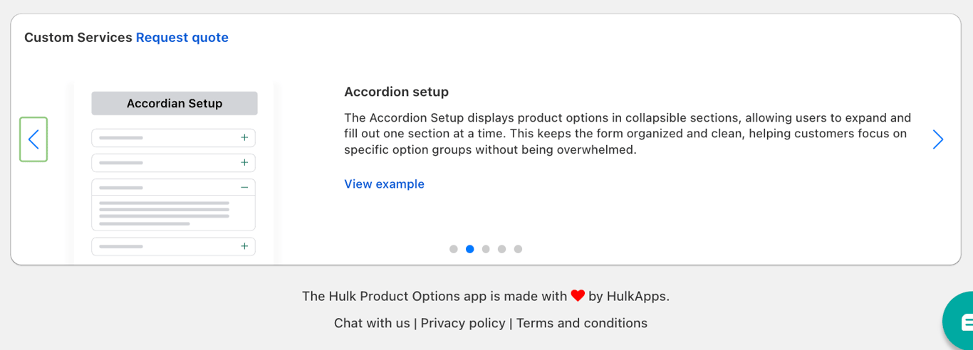973x350 pixels.
Task: Open the View example link
Action: [x=384, y=184]
